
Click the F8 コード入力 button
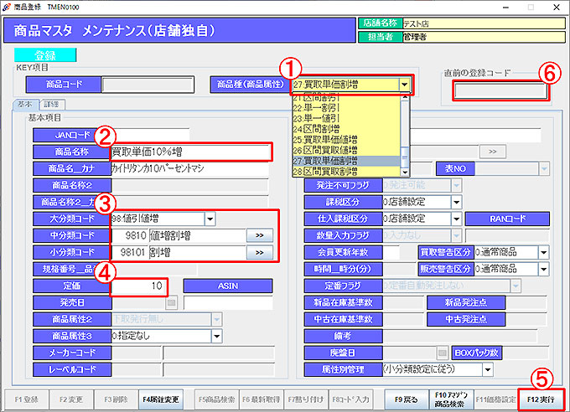(350, 399)
